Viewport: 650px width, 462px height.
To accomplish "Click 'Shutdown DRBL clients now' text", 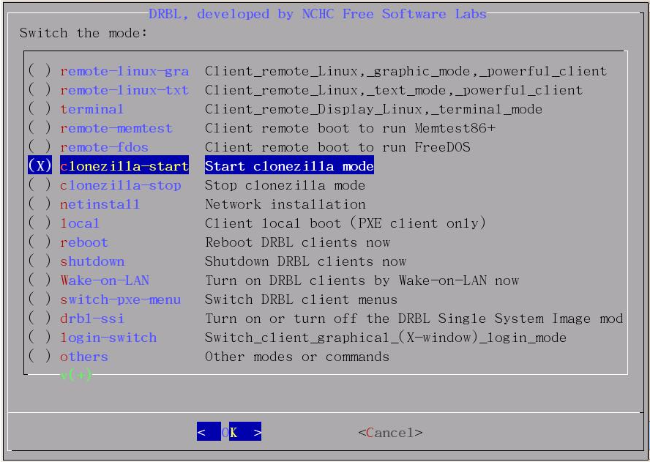I will pyautogui.click(x=305, y=261).
